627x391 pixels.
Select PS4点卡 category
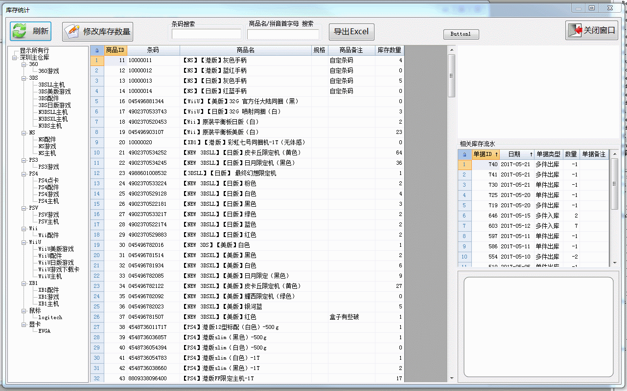coord(48,181)
